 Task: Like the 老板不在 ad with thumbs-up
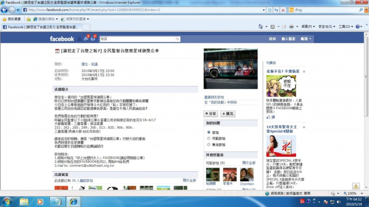pos(268,117)
